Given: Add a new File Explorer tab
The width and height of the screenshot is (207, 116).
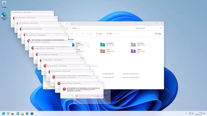Looking at the screenshot, I should pos(72,24).
